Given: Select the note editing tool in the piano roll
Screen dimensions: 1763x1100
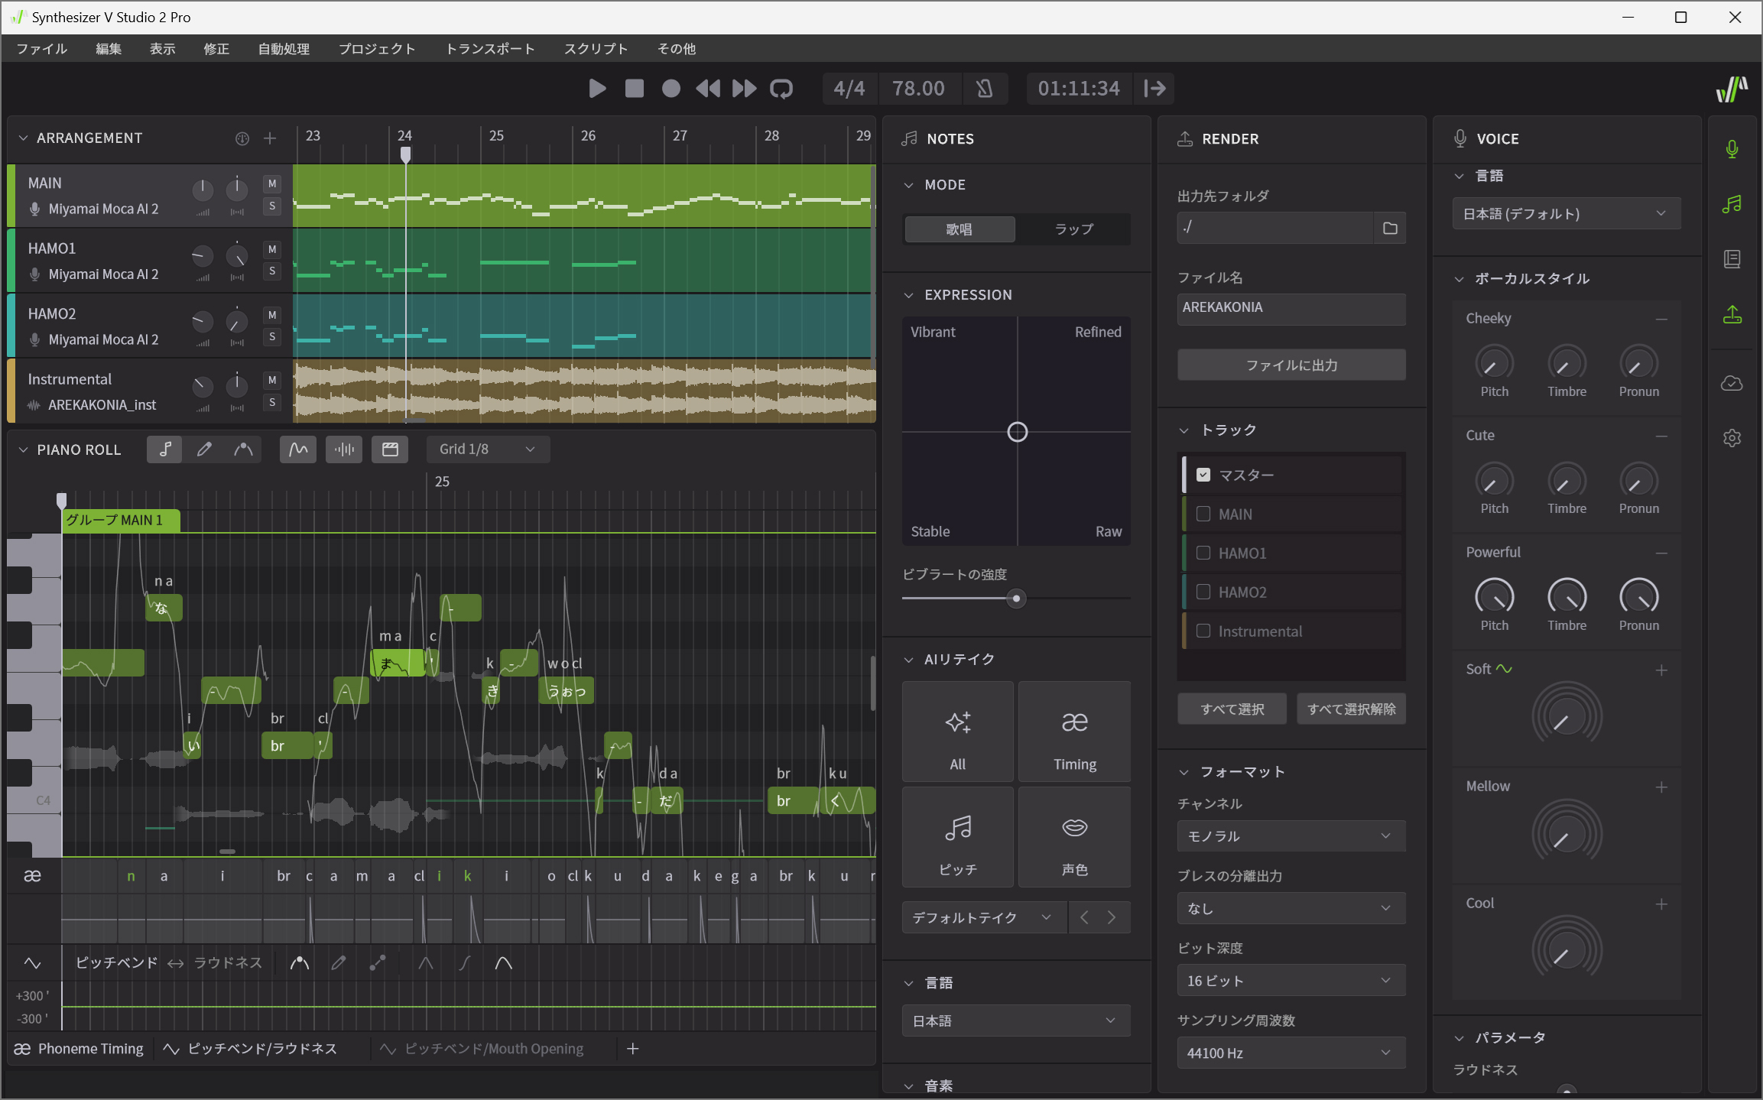Looking at the screenshot, I should (164, 449).
